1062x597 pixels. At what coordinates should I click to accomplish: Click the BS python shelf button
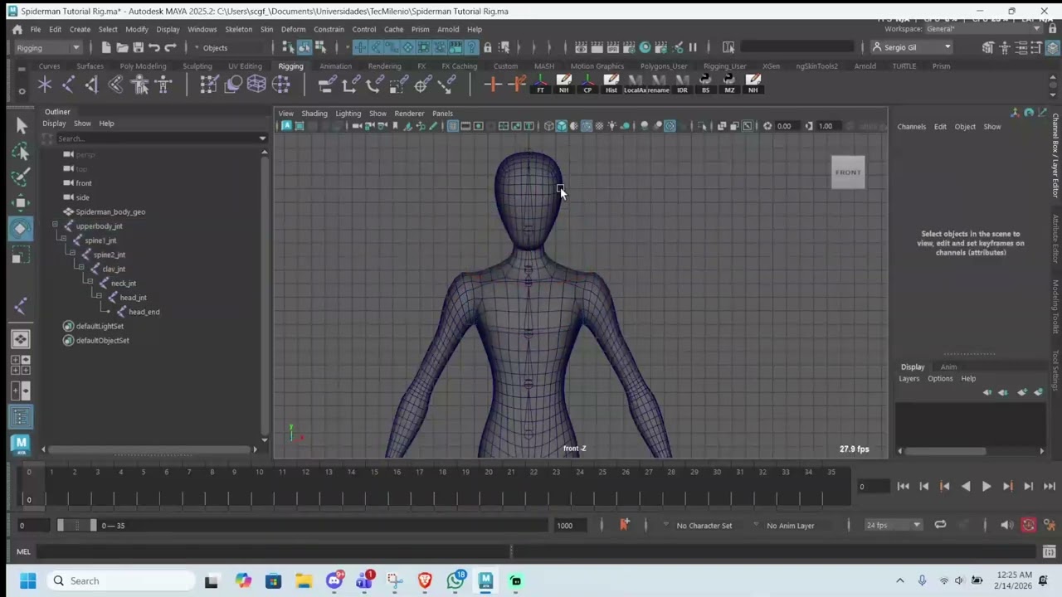[705, 84]
